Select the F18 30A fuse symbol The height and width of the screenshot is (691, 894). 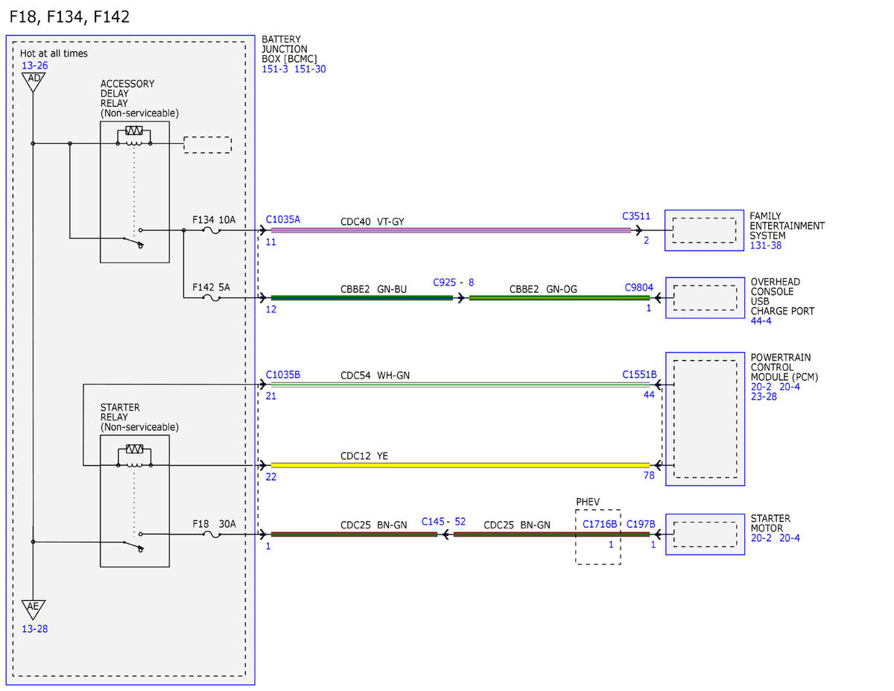212,534
